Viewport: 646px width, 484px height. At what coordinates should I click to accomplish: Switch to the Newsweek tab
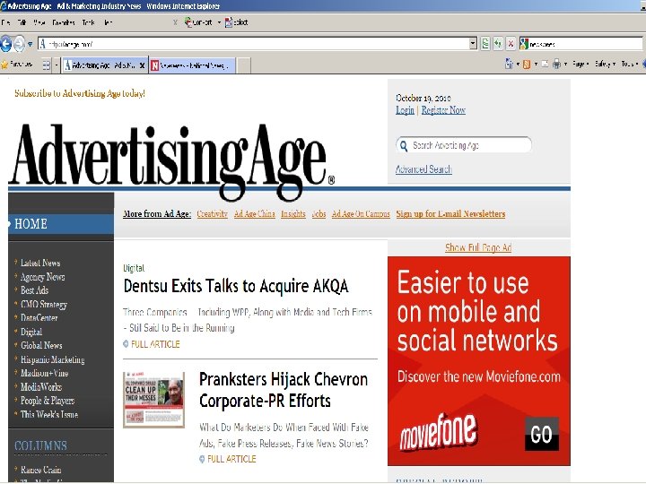[x=192, y=65]
